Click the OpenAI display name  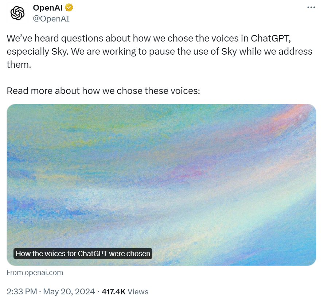point(47,7)
